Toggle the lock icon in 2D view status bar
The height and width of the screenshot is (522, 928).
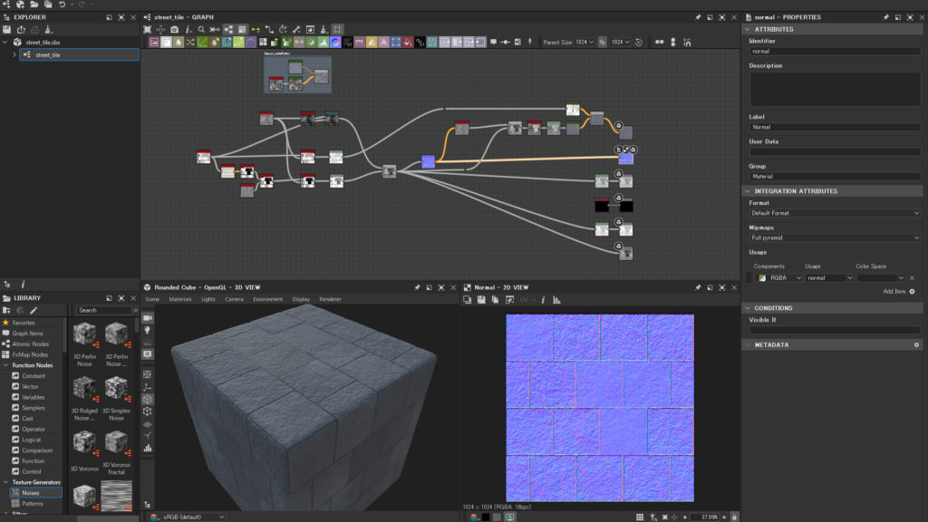pos(734,517)
